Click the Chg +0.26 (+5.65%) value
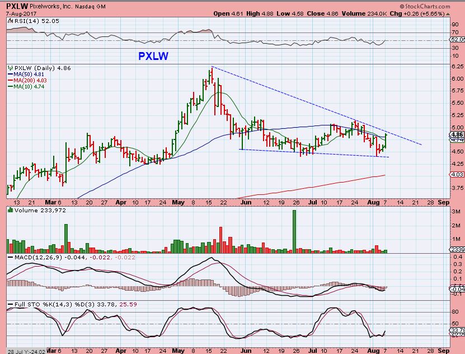 [417, 13]
